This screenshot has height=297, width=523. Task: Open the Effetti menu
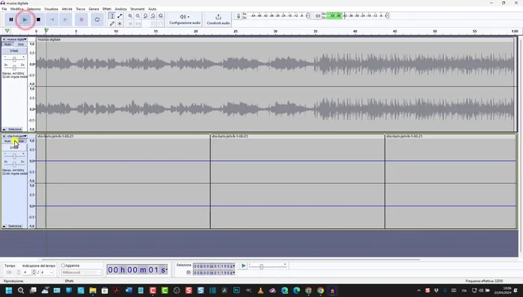click(x=107, y=9)
